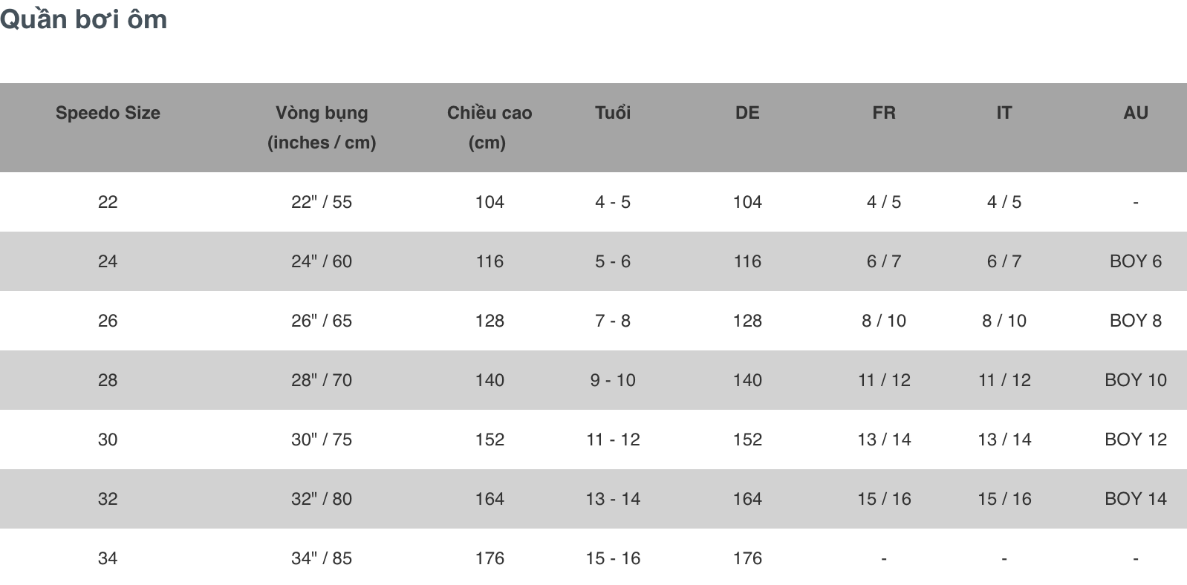
Task: Click the '11 - 12' age cell
Action: click(613, 439)
